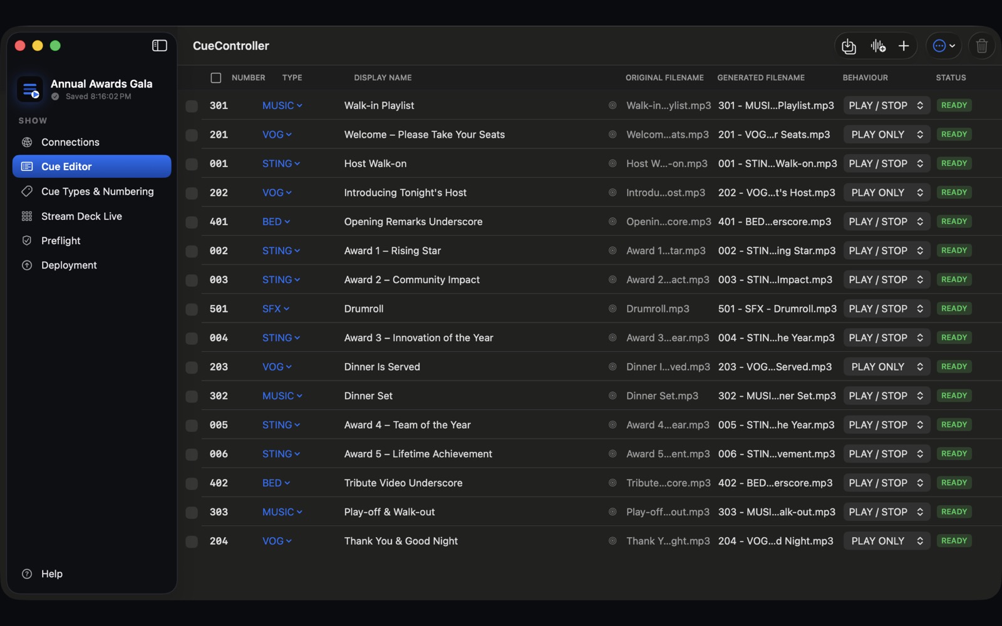Change behaviour for Host Walk-on cue
Viewport: 1002px width, 626px height.
886,163
